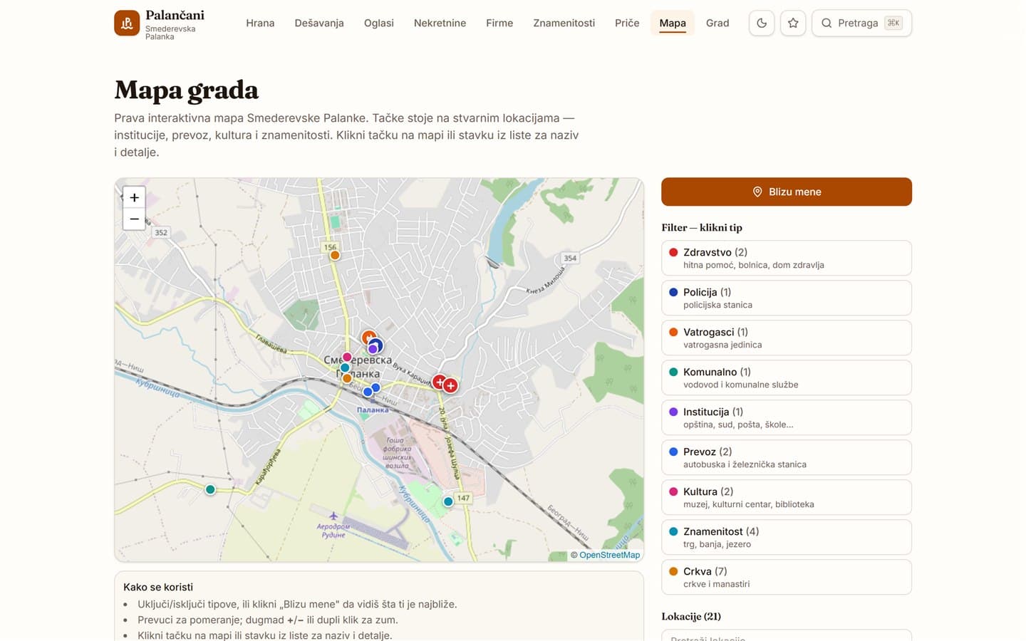Viewport: 1026px width, 641px height.
Task: Click the orange marker below the town name
Action: tap(347, 378)
